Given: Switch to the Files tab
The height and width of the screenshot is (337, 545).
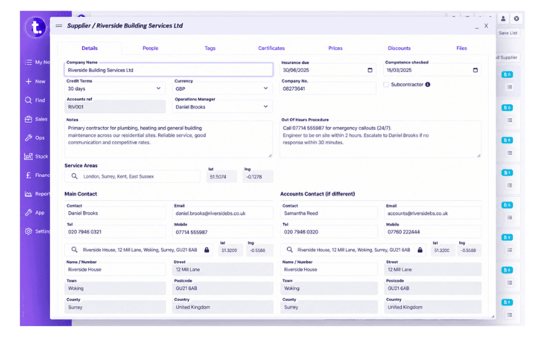Looking at the screenshot, I should 461,48.
